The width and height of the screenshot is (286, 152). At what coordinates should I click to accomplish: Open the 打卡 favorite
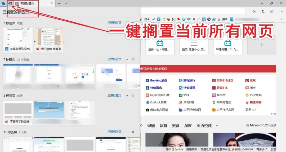(145, 19)
